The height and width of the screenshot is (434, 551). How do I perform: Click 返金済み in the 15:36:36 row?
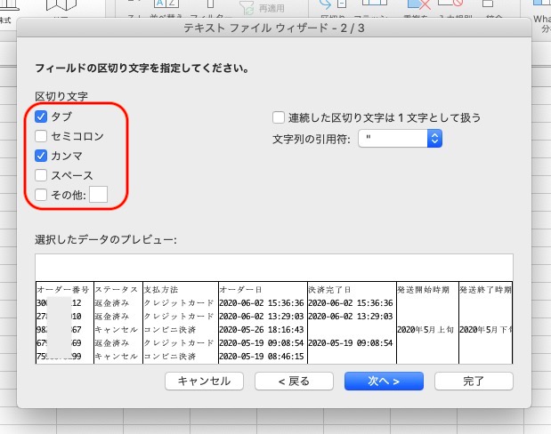click(112, 303)
